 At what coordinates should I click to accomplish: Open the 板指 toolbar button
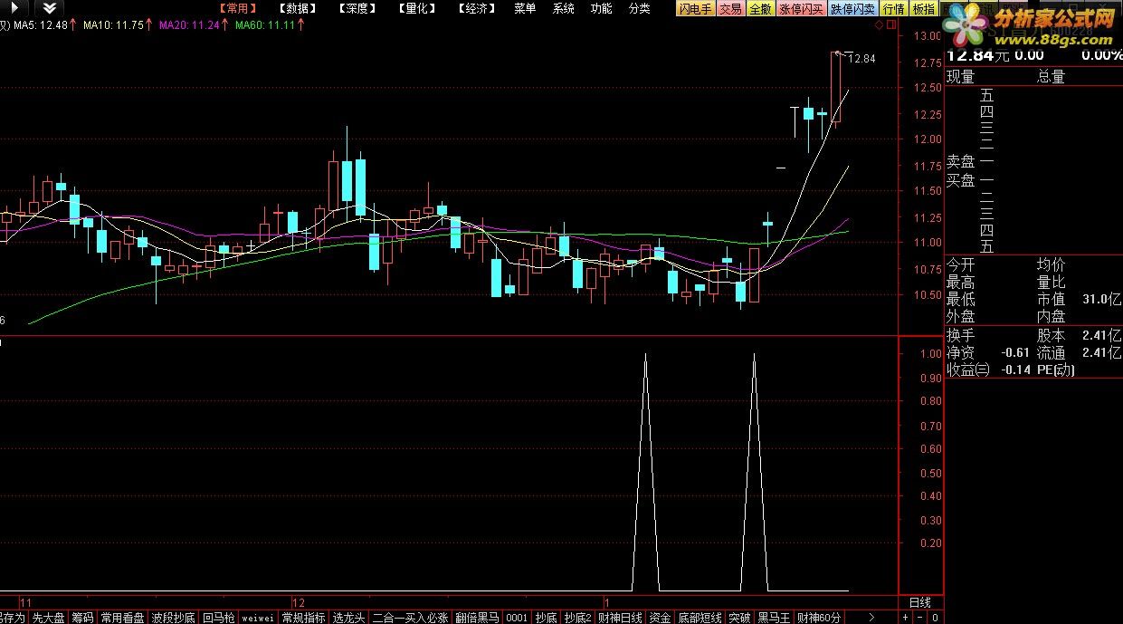coord(923,9)
